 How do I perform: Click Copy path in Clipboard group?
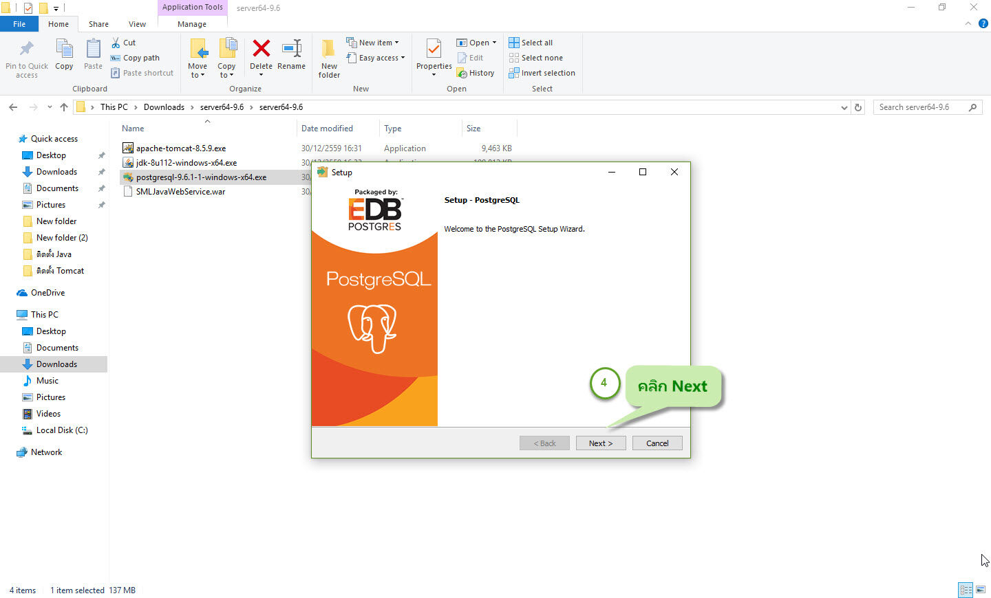(x=135, y=58)
